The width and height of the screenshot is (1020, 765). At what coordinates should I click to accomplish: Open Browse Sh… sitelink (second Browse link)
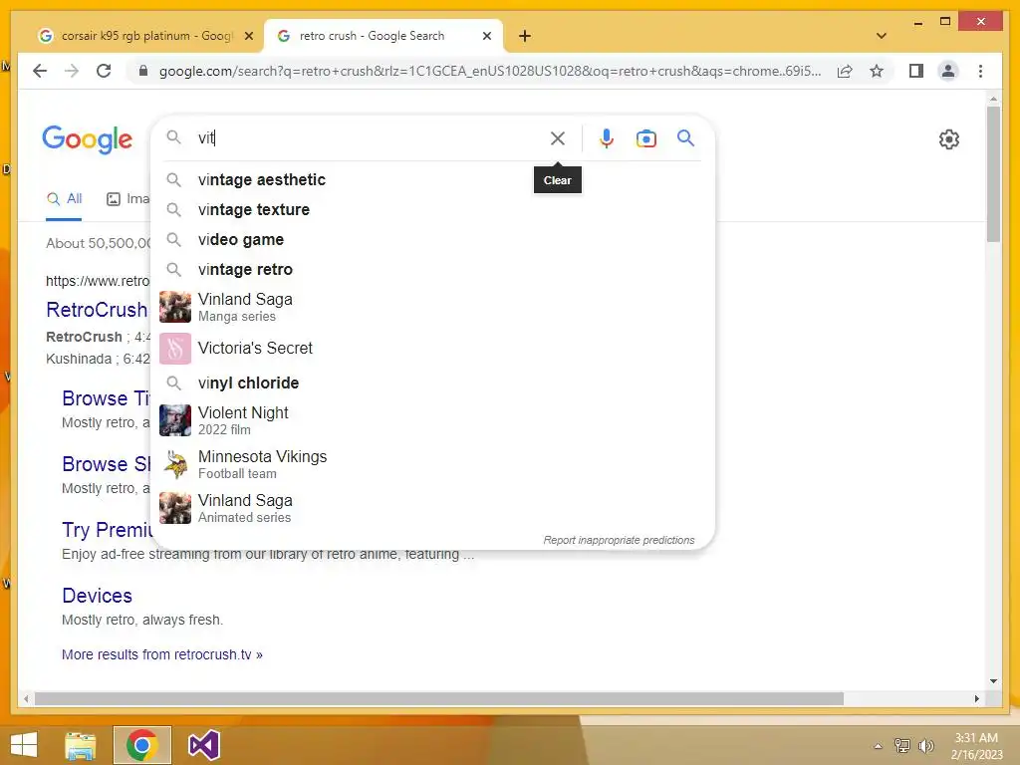pyautogui.click(x=106, y=464)
